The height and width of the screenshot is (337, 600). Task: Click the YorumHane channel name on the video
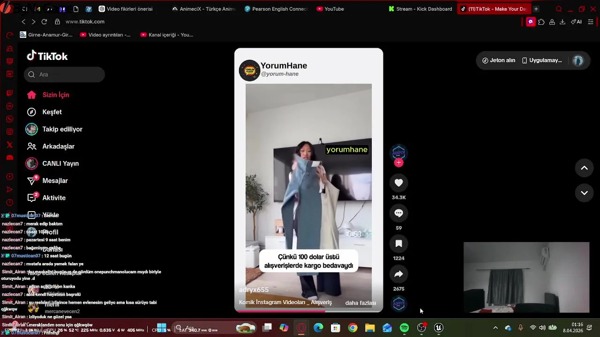tap(284, 66)
